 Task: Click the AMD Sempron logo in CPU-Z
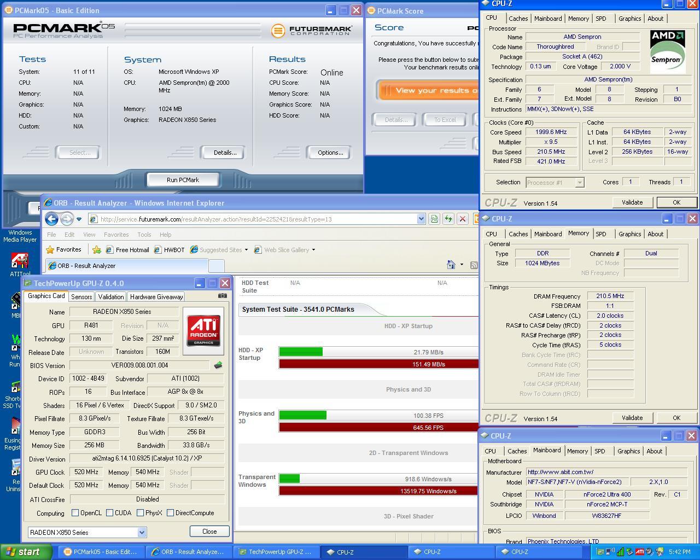[667, 51]
